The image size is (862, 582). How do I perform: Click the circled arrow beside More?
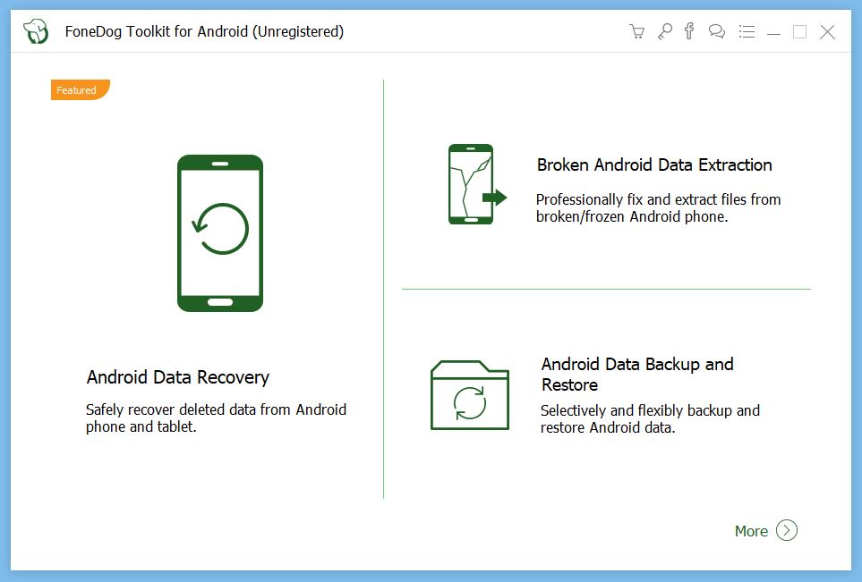point(786,530)
